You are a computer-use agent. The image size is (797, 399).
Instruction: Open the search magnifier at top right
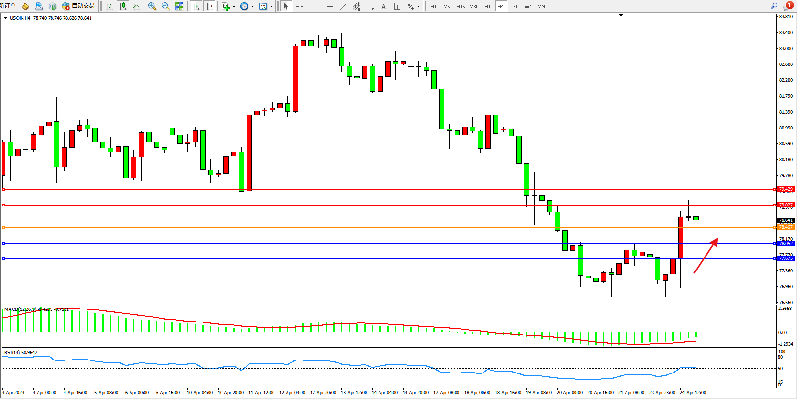774,6
